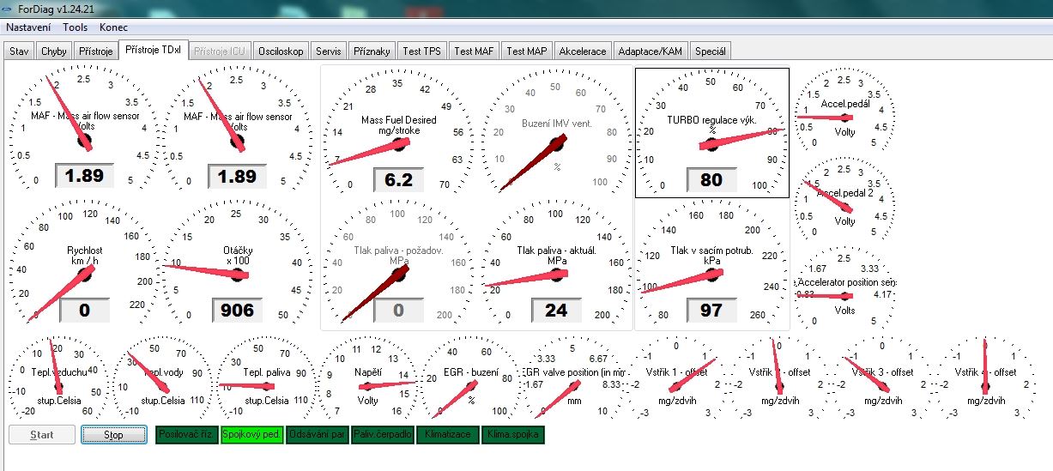This screenshot has width=1053, height=471.
Task: Click the Spojkový ped. status indicator
Action: tap(251, 435)
